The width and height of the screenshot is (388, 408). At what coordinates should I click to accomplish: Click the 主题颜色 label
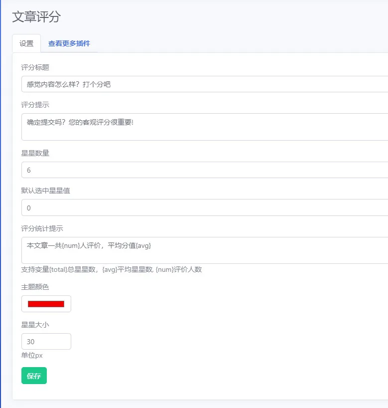tap(35, 287)
